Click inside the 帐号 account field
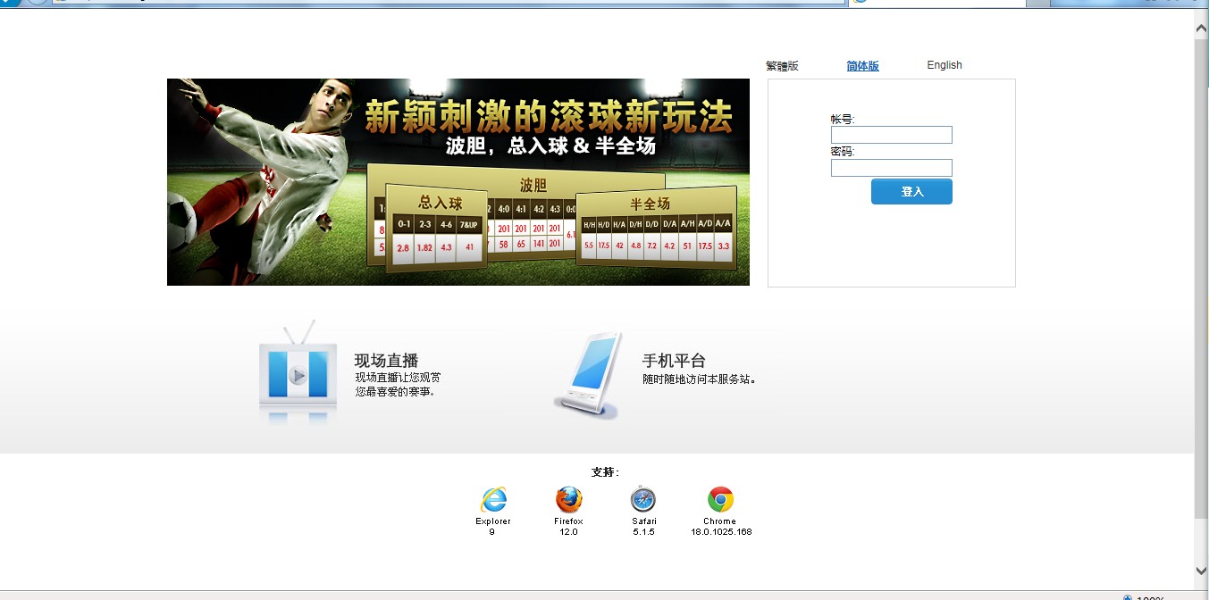 (890, 135)
